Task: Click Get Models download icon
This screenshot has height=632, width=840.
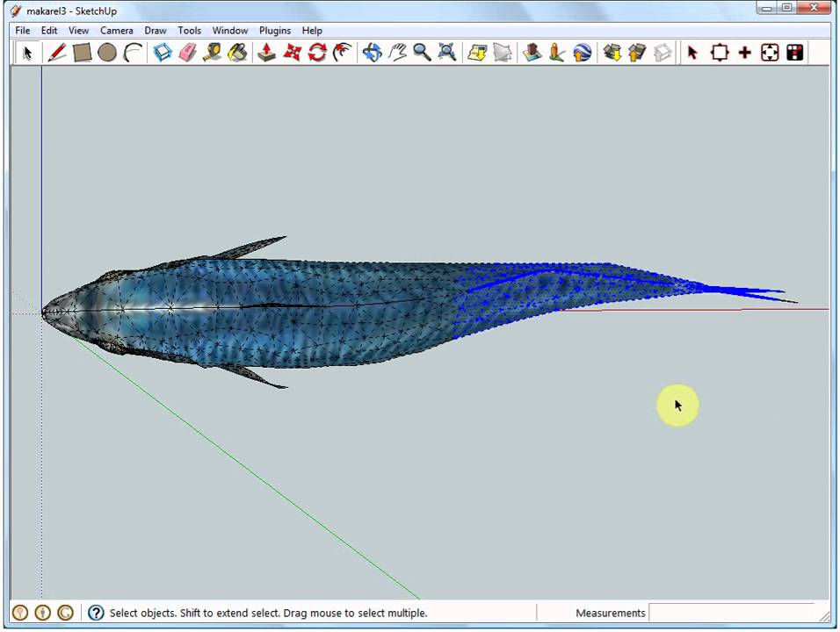Action: [x=612, y=53]
